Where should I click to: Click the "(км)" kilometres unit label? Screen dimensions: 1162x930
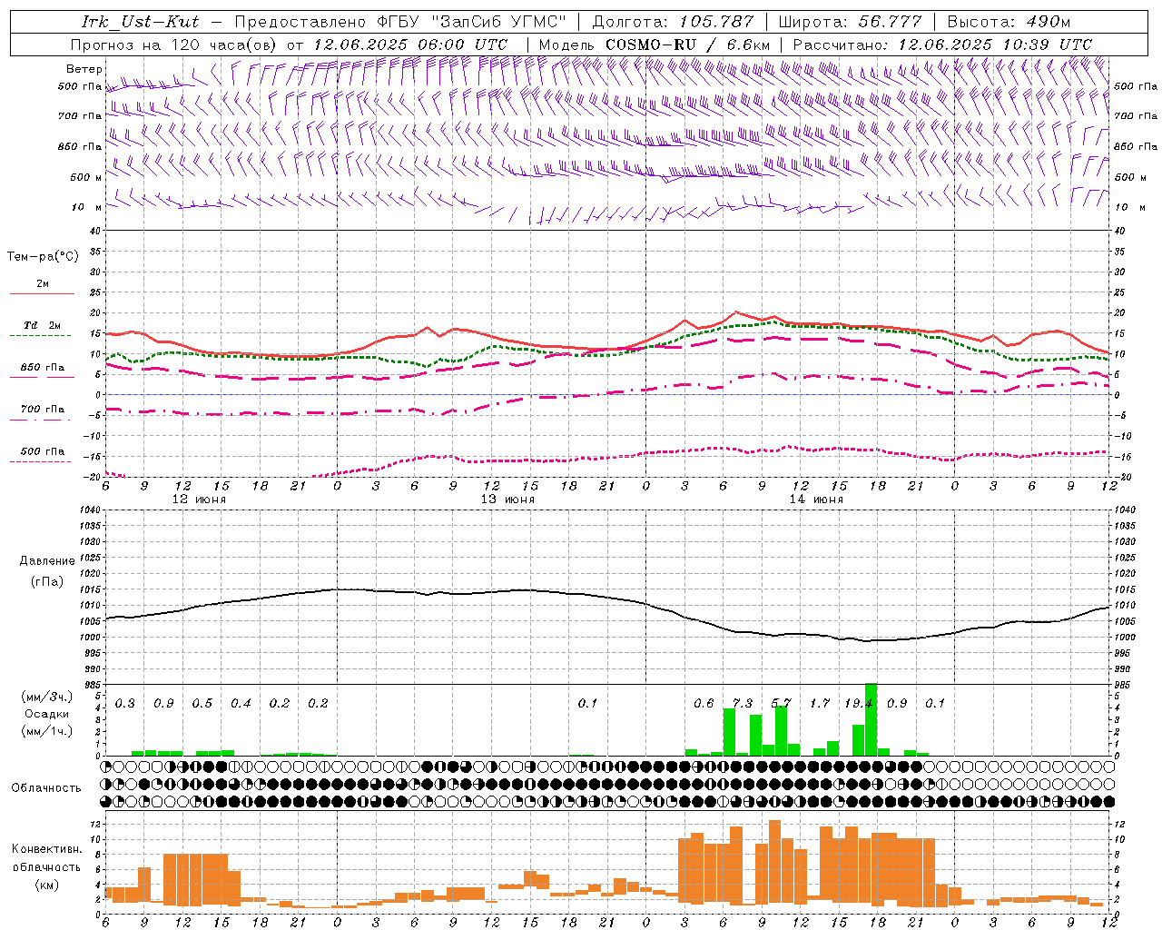tap(46, 885)
